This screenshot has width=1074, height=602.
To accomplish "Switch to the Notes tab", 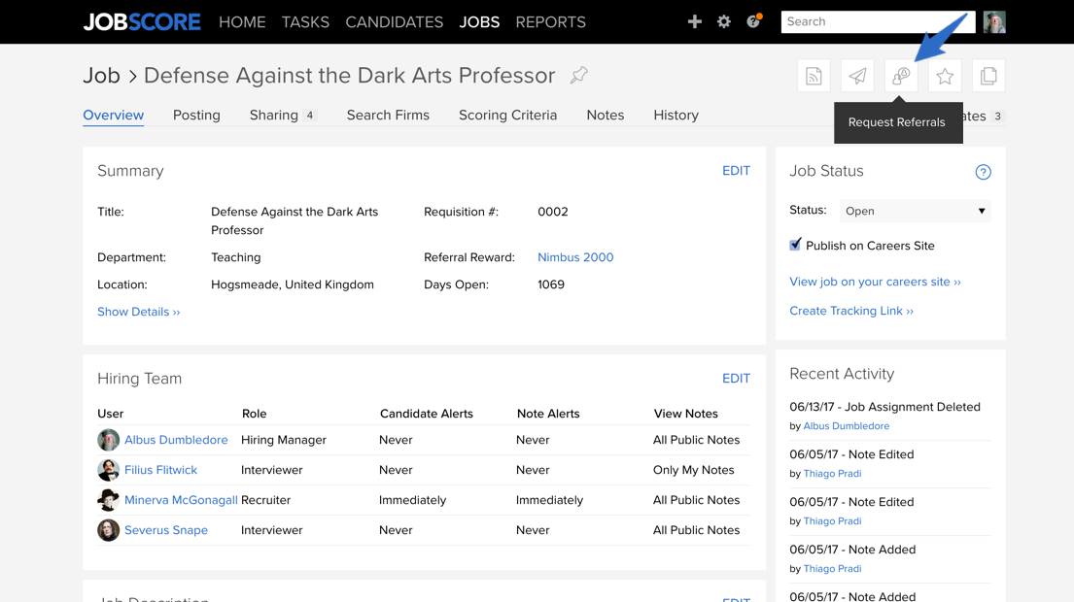I will (606, 115).
